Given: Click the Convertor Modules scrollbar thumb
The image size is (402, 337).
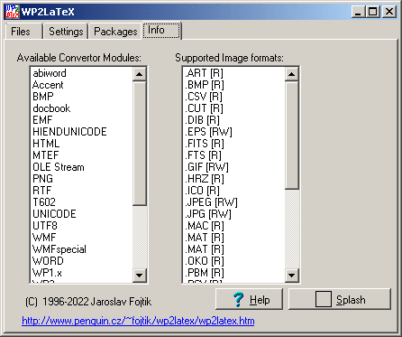Looking at the screenshot, I should (140, 144).
